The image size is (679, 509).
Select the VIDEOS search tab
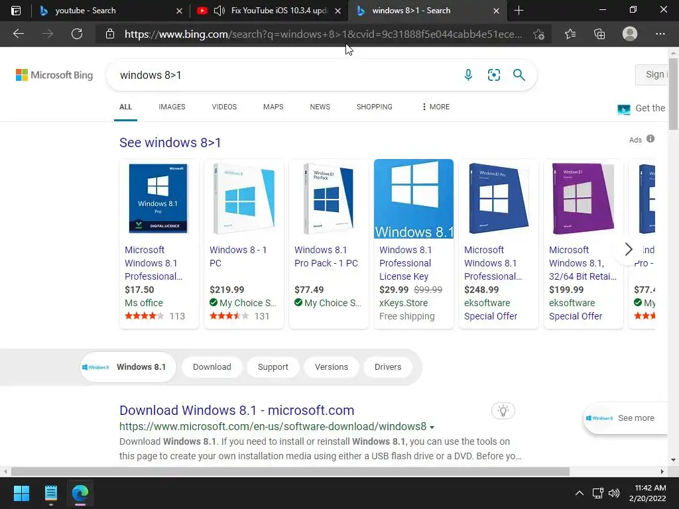click(224, 107)
